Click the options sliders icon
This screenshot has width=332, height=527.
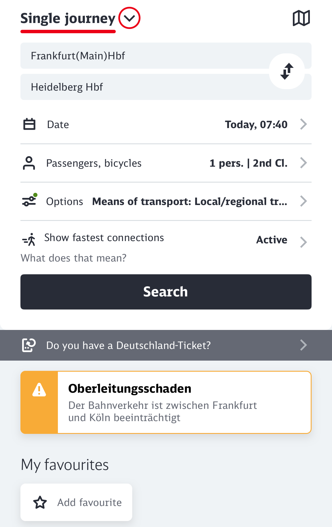point(29,201)
